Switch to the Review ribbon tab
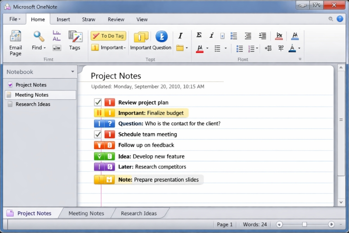The width and height of the screenshot is (349, 233). 116,19
